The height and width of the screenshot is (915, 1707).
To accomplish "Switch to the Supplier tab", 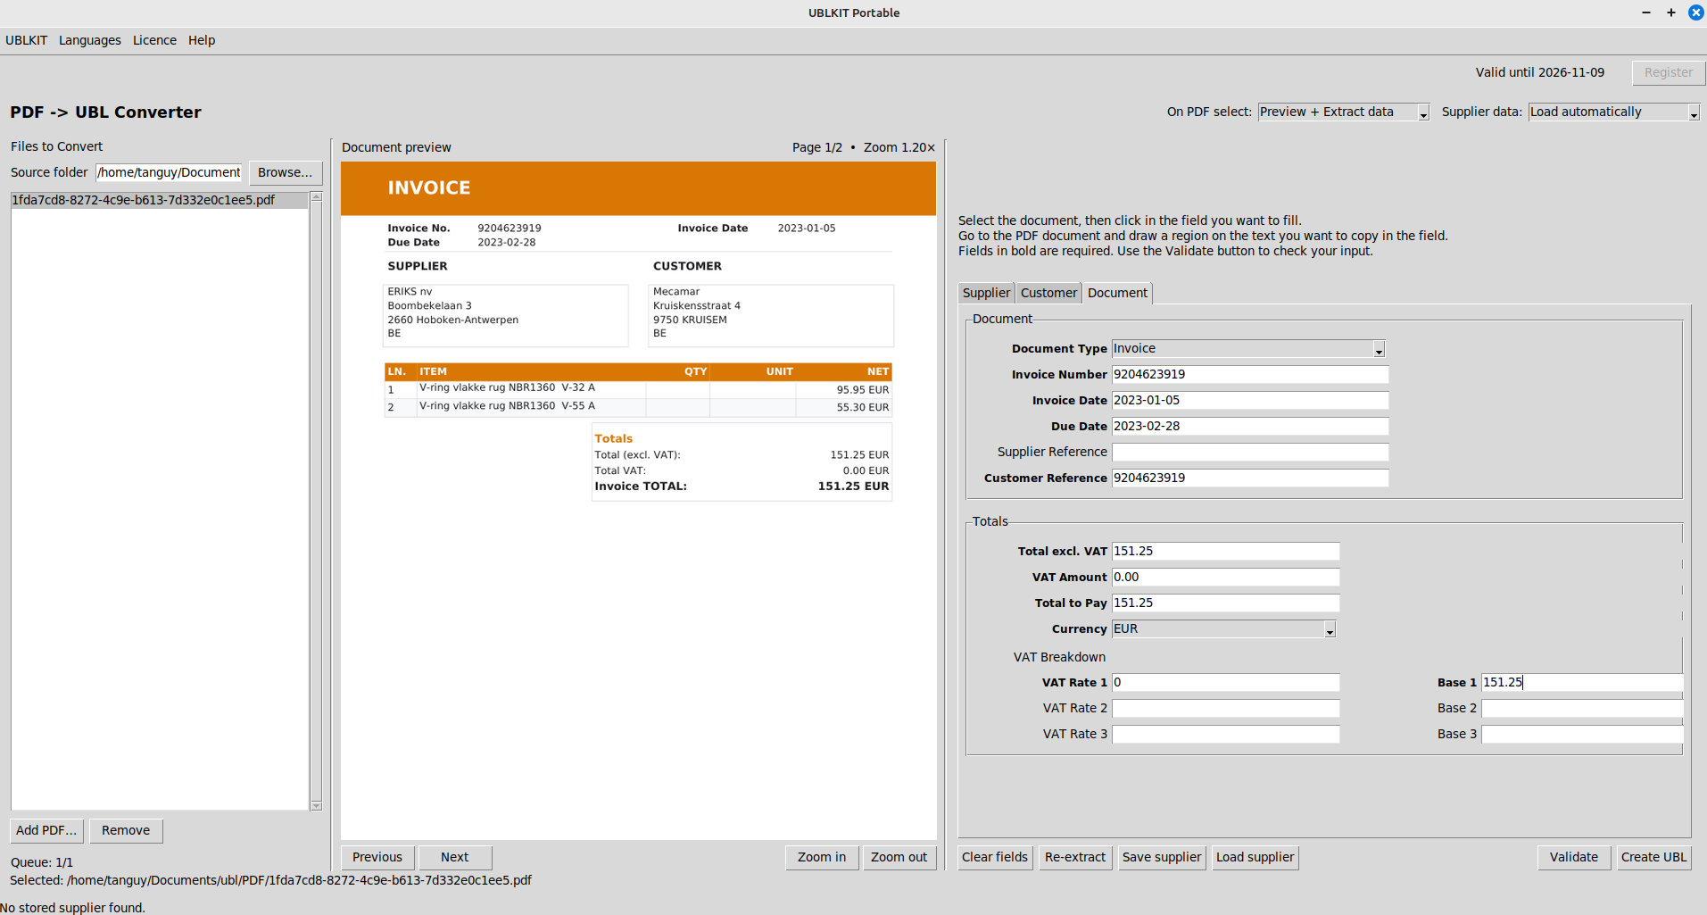I will [986, 293].
